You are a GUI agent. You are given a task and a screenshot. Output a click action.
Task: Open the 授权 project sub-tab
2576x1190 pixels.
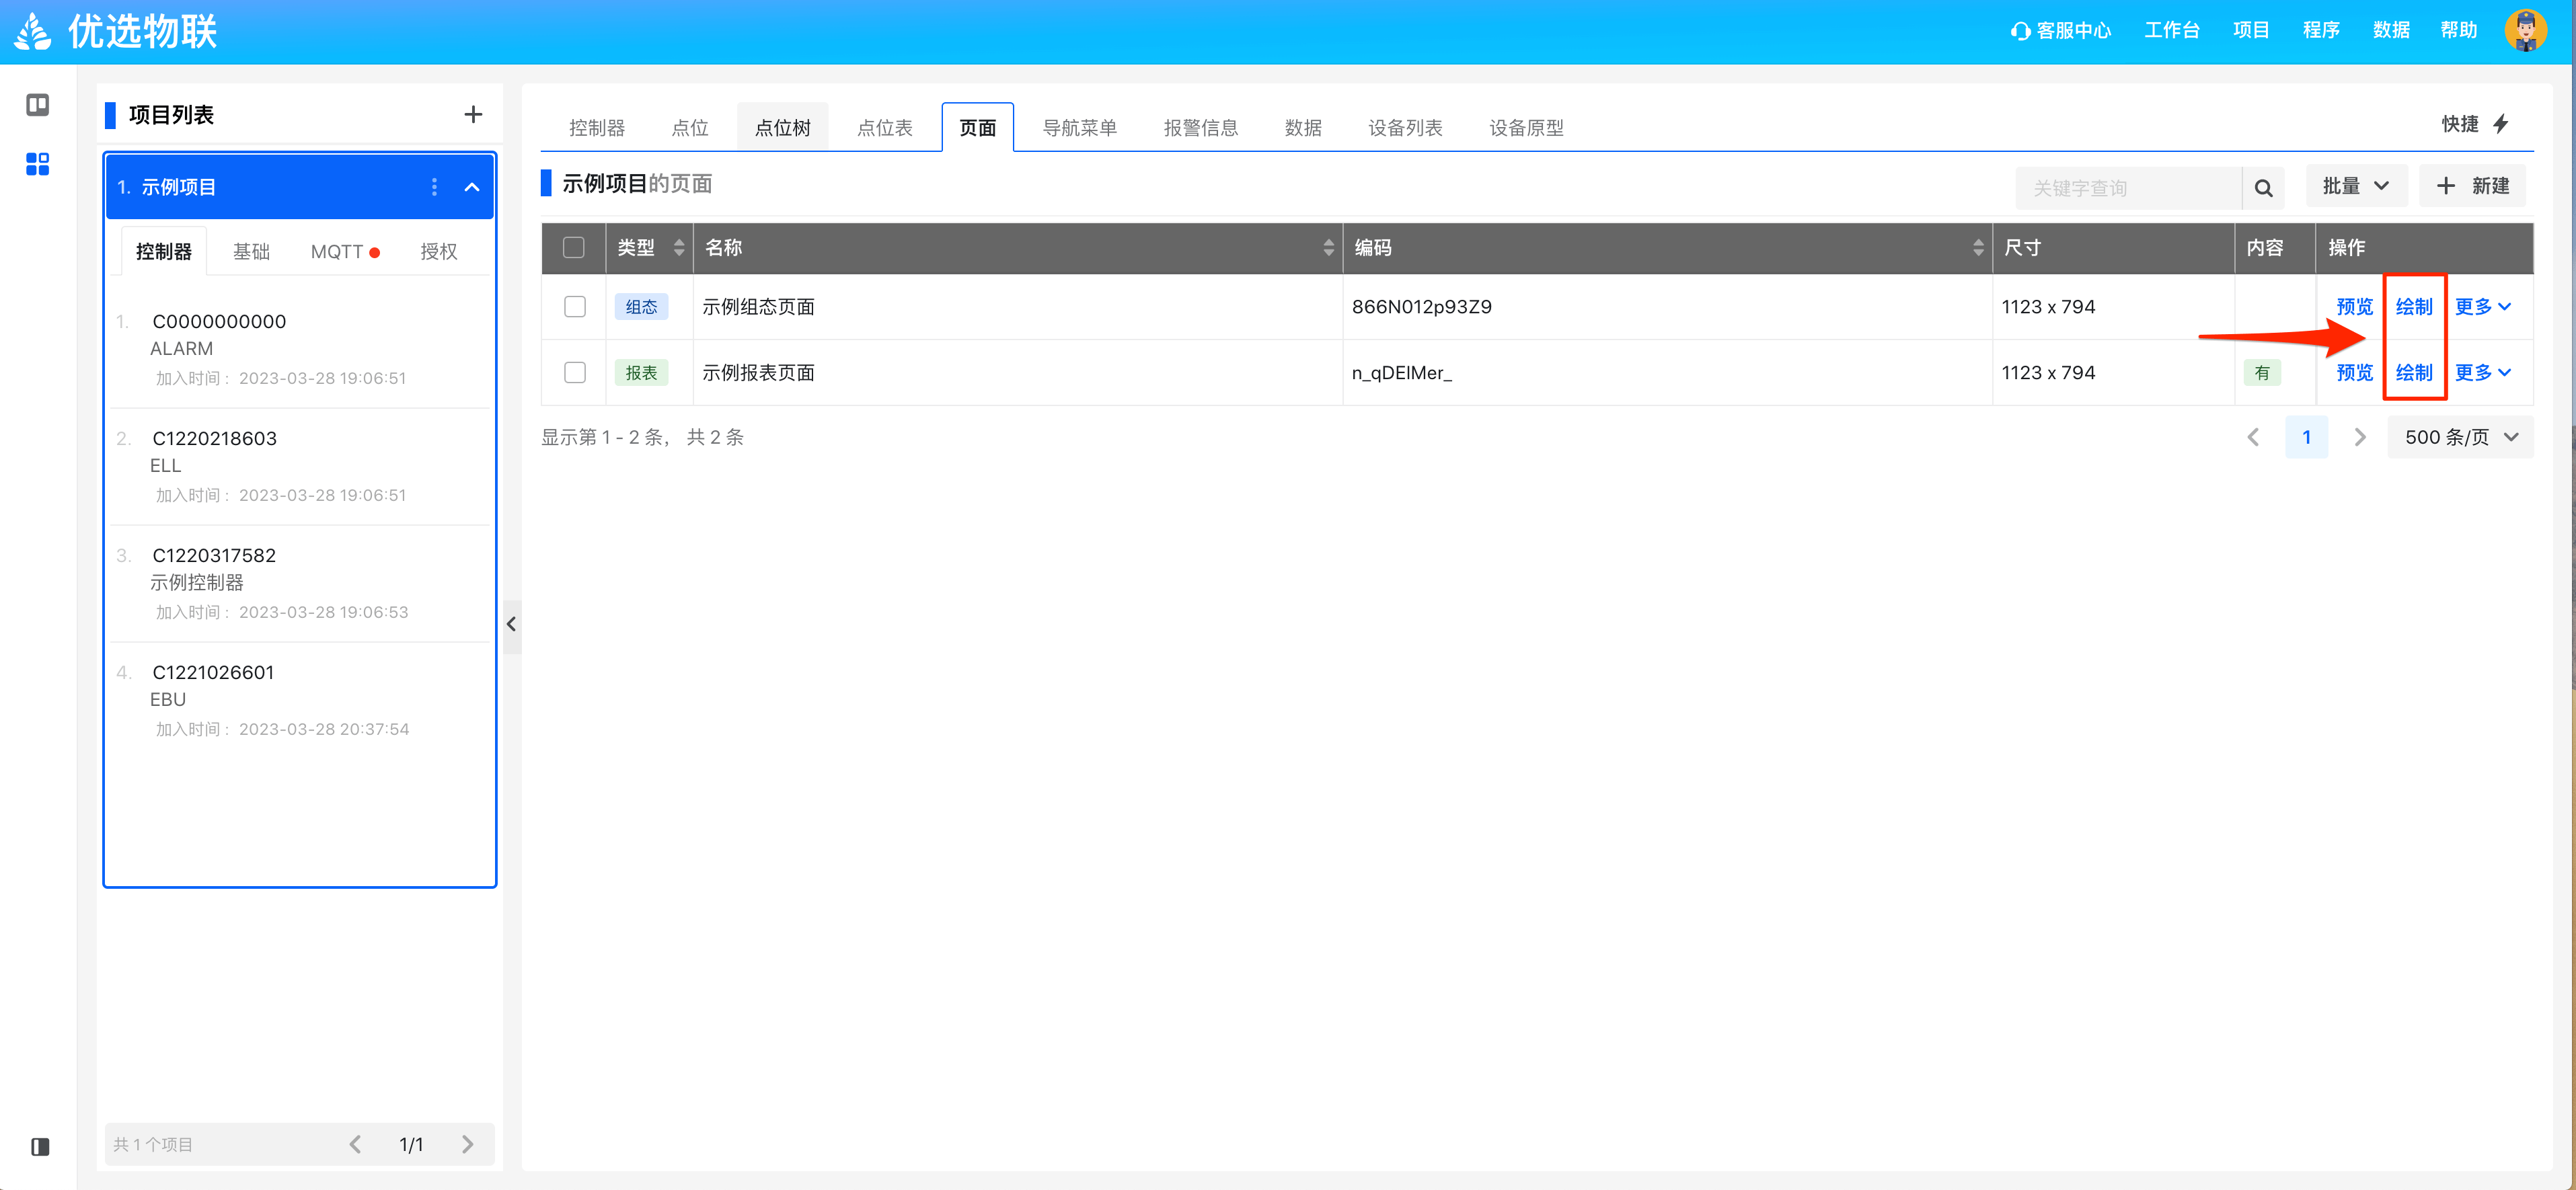[439, 252]
